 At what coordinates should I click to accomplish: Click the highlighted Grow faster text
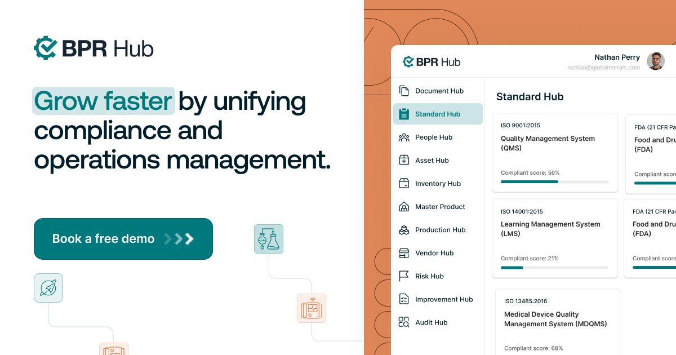pos(103,101)
